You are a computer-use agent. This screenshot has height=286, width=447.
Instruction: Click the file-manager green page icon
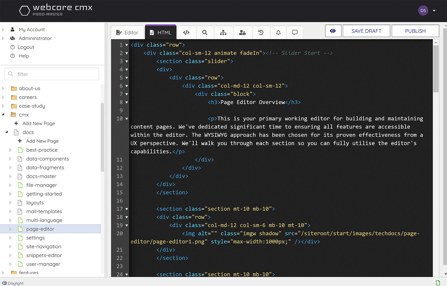pos(20,185)
